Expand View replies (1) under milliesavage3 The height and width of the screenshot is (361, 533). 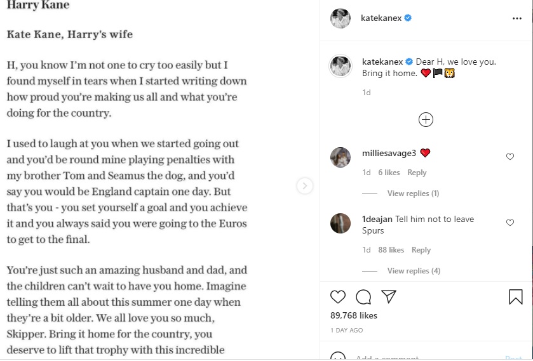click(x=413, y=194)
